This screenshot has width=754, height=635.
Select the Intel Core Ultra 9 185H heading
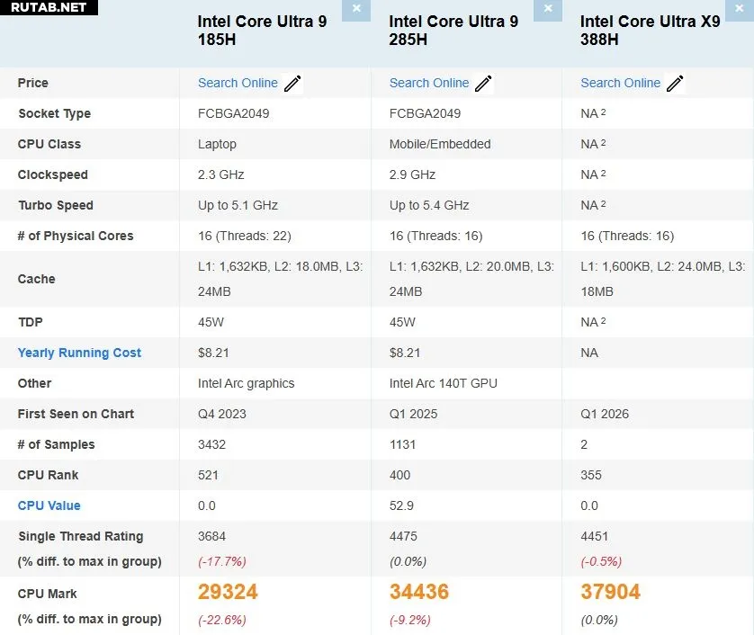(262, 30)
